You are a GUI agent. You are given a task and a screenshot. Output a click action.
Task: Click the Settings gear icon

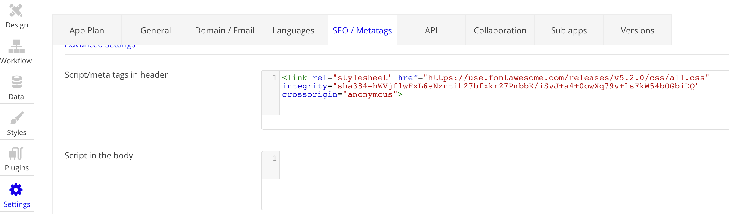pos(16,190)
